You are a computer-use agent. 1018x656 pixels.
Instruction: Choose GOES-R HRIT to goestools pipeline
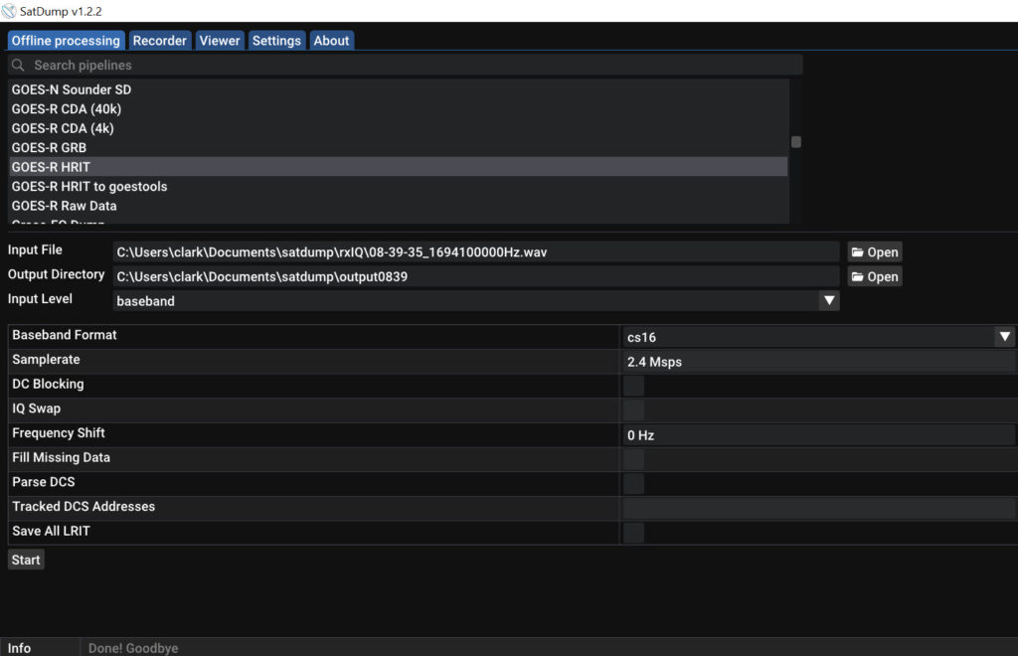point(89,186)
